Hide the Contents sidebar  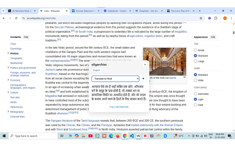26,37
